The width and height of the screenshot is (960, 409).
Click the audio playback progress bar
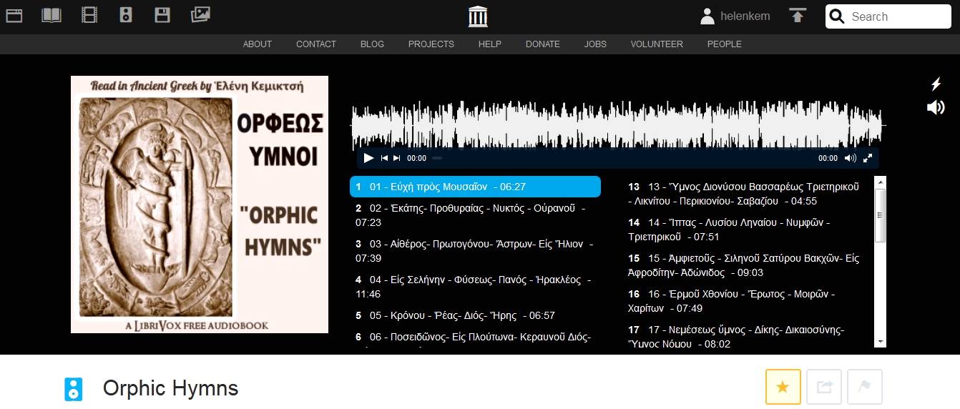[622, 158]
